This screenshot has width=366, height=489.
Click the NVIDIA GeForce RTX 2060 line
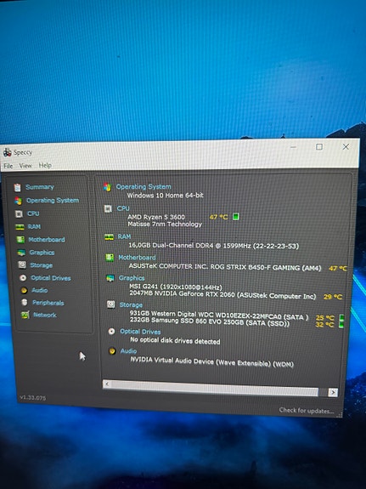pos(222,295)
